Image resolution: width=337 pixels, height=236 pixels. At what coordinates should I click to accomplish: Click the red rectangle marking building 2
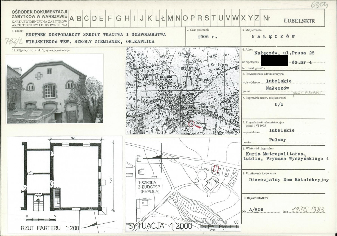coord(216,169)
